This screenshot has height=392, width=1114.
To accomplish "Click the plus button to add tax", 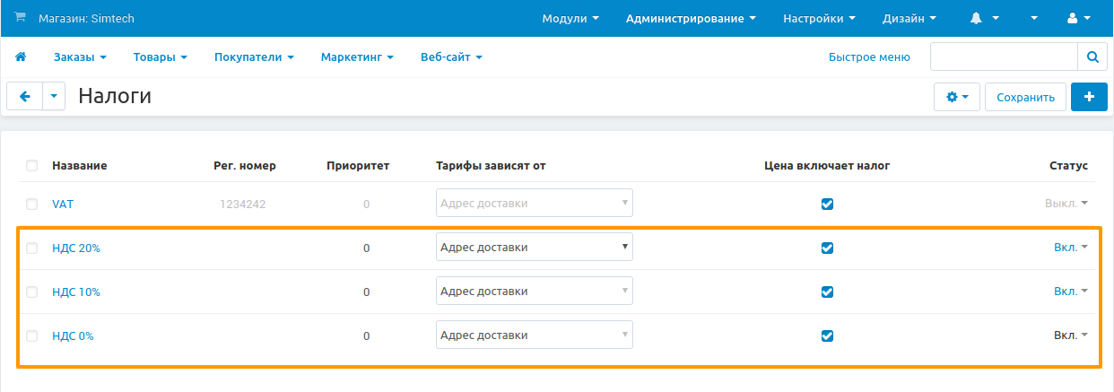I will [1089, 97].
